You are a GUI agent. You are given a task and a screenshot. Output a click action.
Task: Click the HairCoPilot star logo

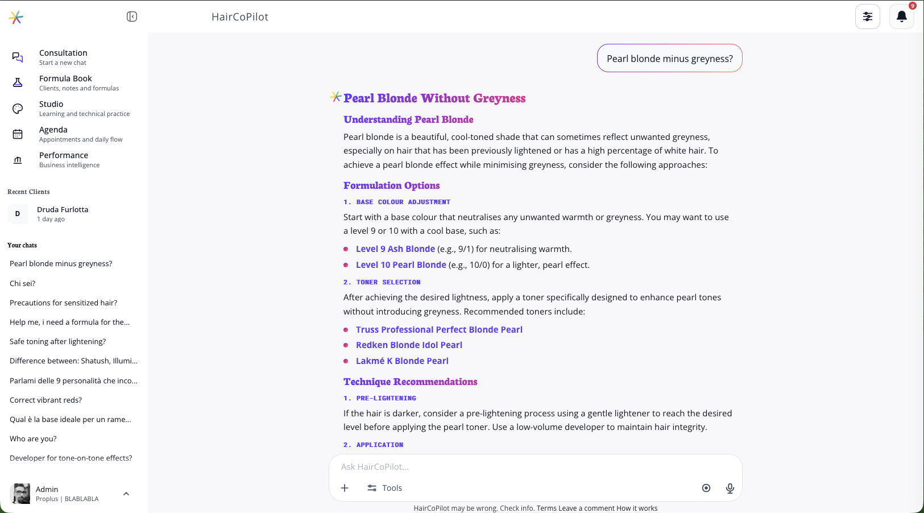[16, 18]
